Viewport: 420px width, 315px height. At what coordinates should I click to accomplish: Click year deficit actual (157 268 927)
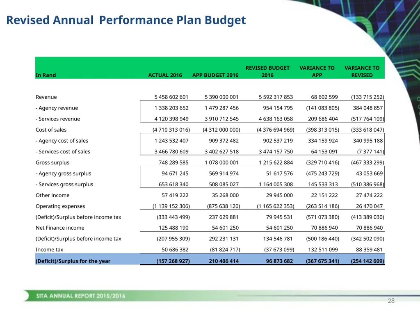tap(173, 261)
